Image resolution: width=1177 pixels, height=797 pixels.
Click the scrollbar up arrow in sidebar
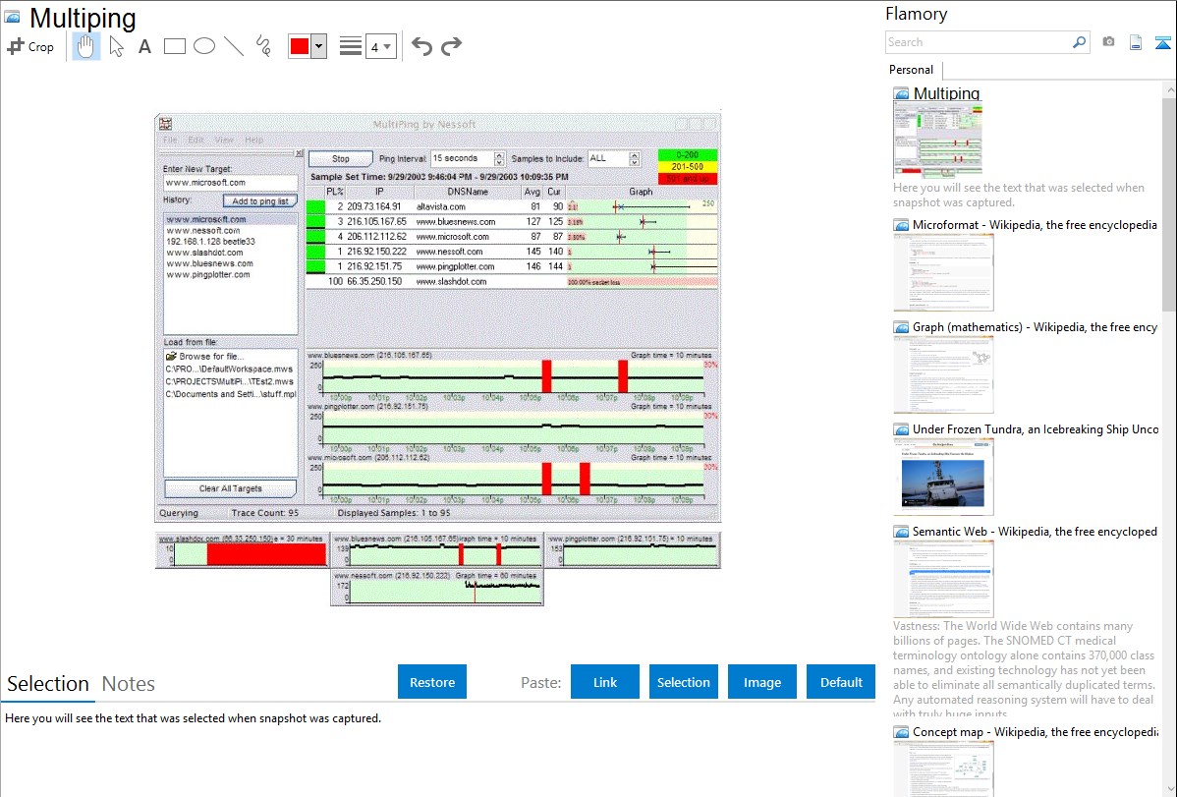(x=1169, y=89)
